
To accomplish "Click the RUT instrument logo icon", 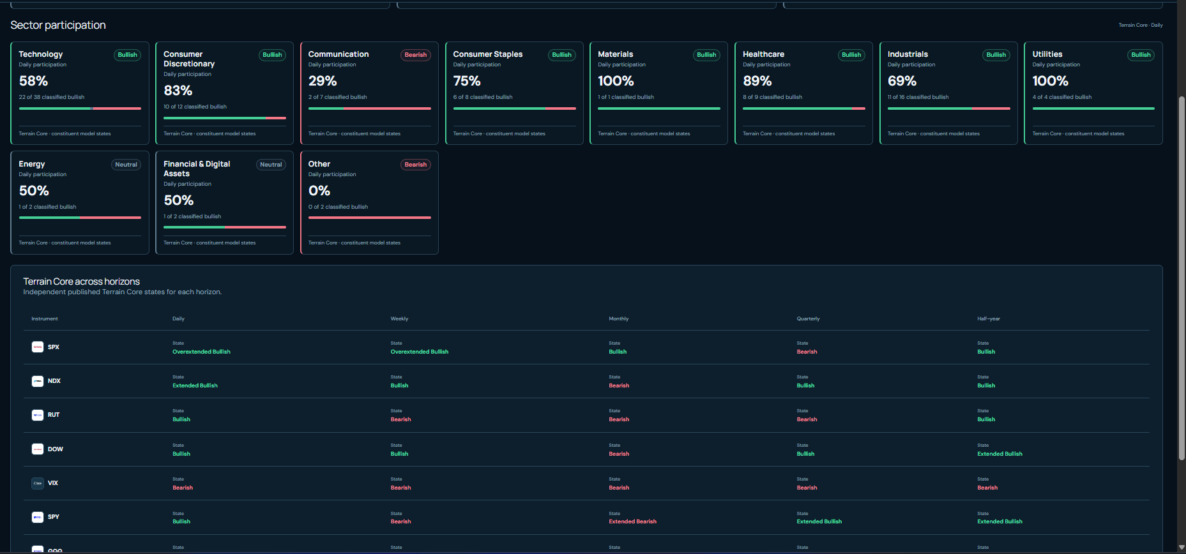I will [38, 415].
